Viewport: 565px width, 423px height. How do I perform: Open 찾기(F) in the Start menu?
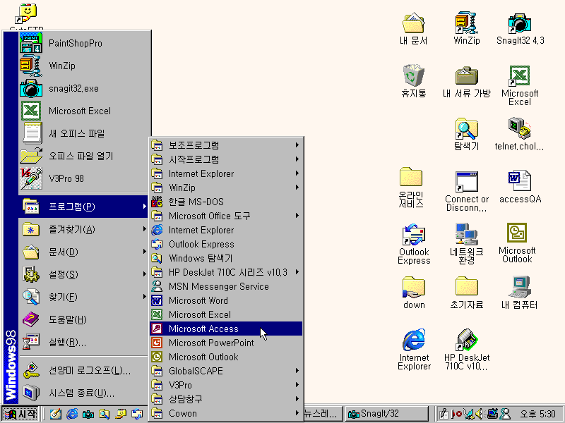(83, 297)
